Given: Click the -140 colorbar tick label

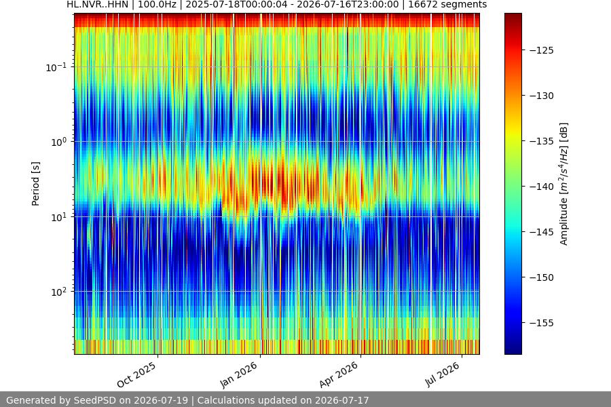Looking at the screenshot, I should 542,187.
